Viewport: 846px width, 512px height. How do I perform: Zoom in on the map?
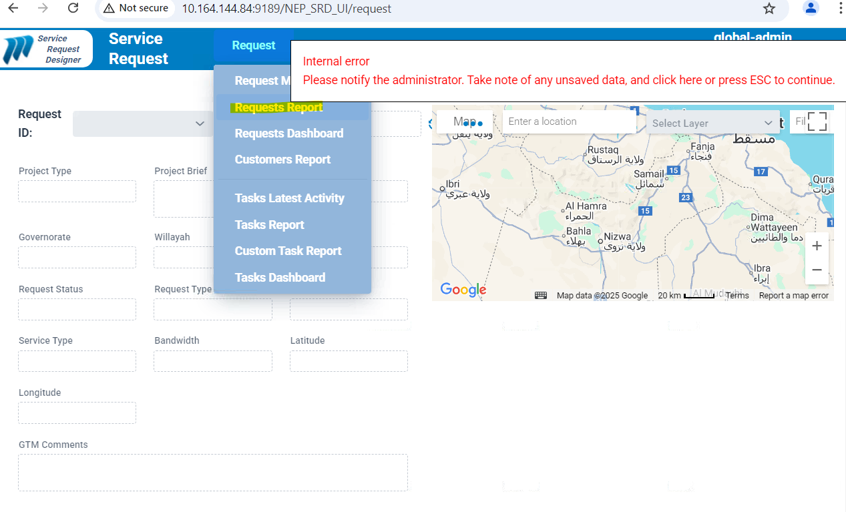[817, 246]
